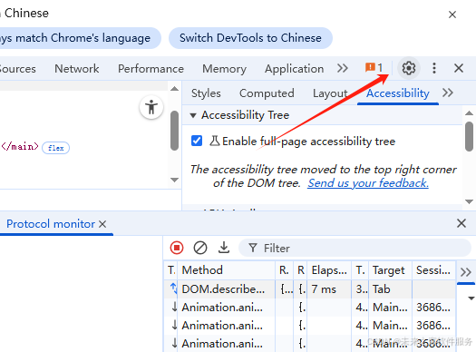Image resolution: width=476 pixels, height=352 pixels.
Task: Stop recording in Protocol monitor
Action: pos(177,248)
